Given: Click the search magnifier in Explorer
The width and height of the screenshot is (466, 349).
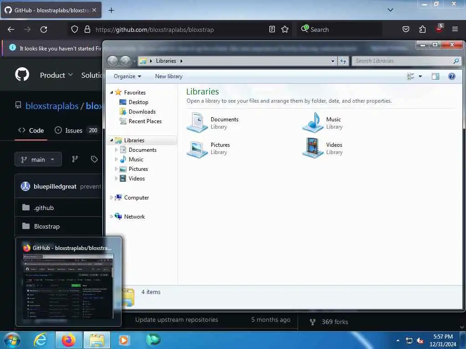Looking at the screenshot, I should click(x=456, y=61).
